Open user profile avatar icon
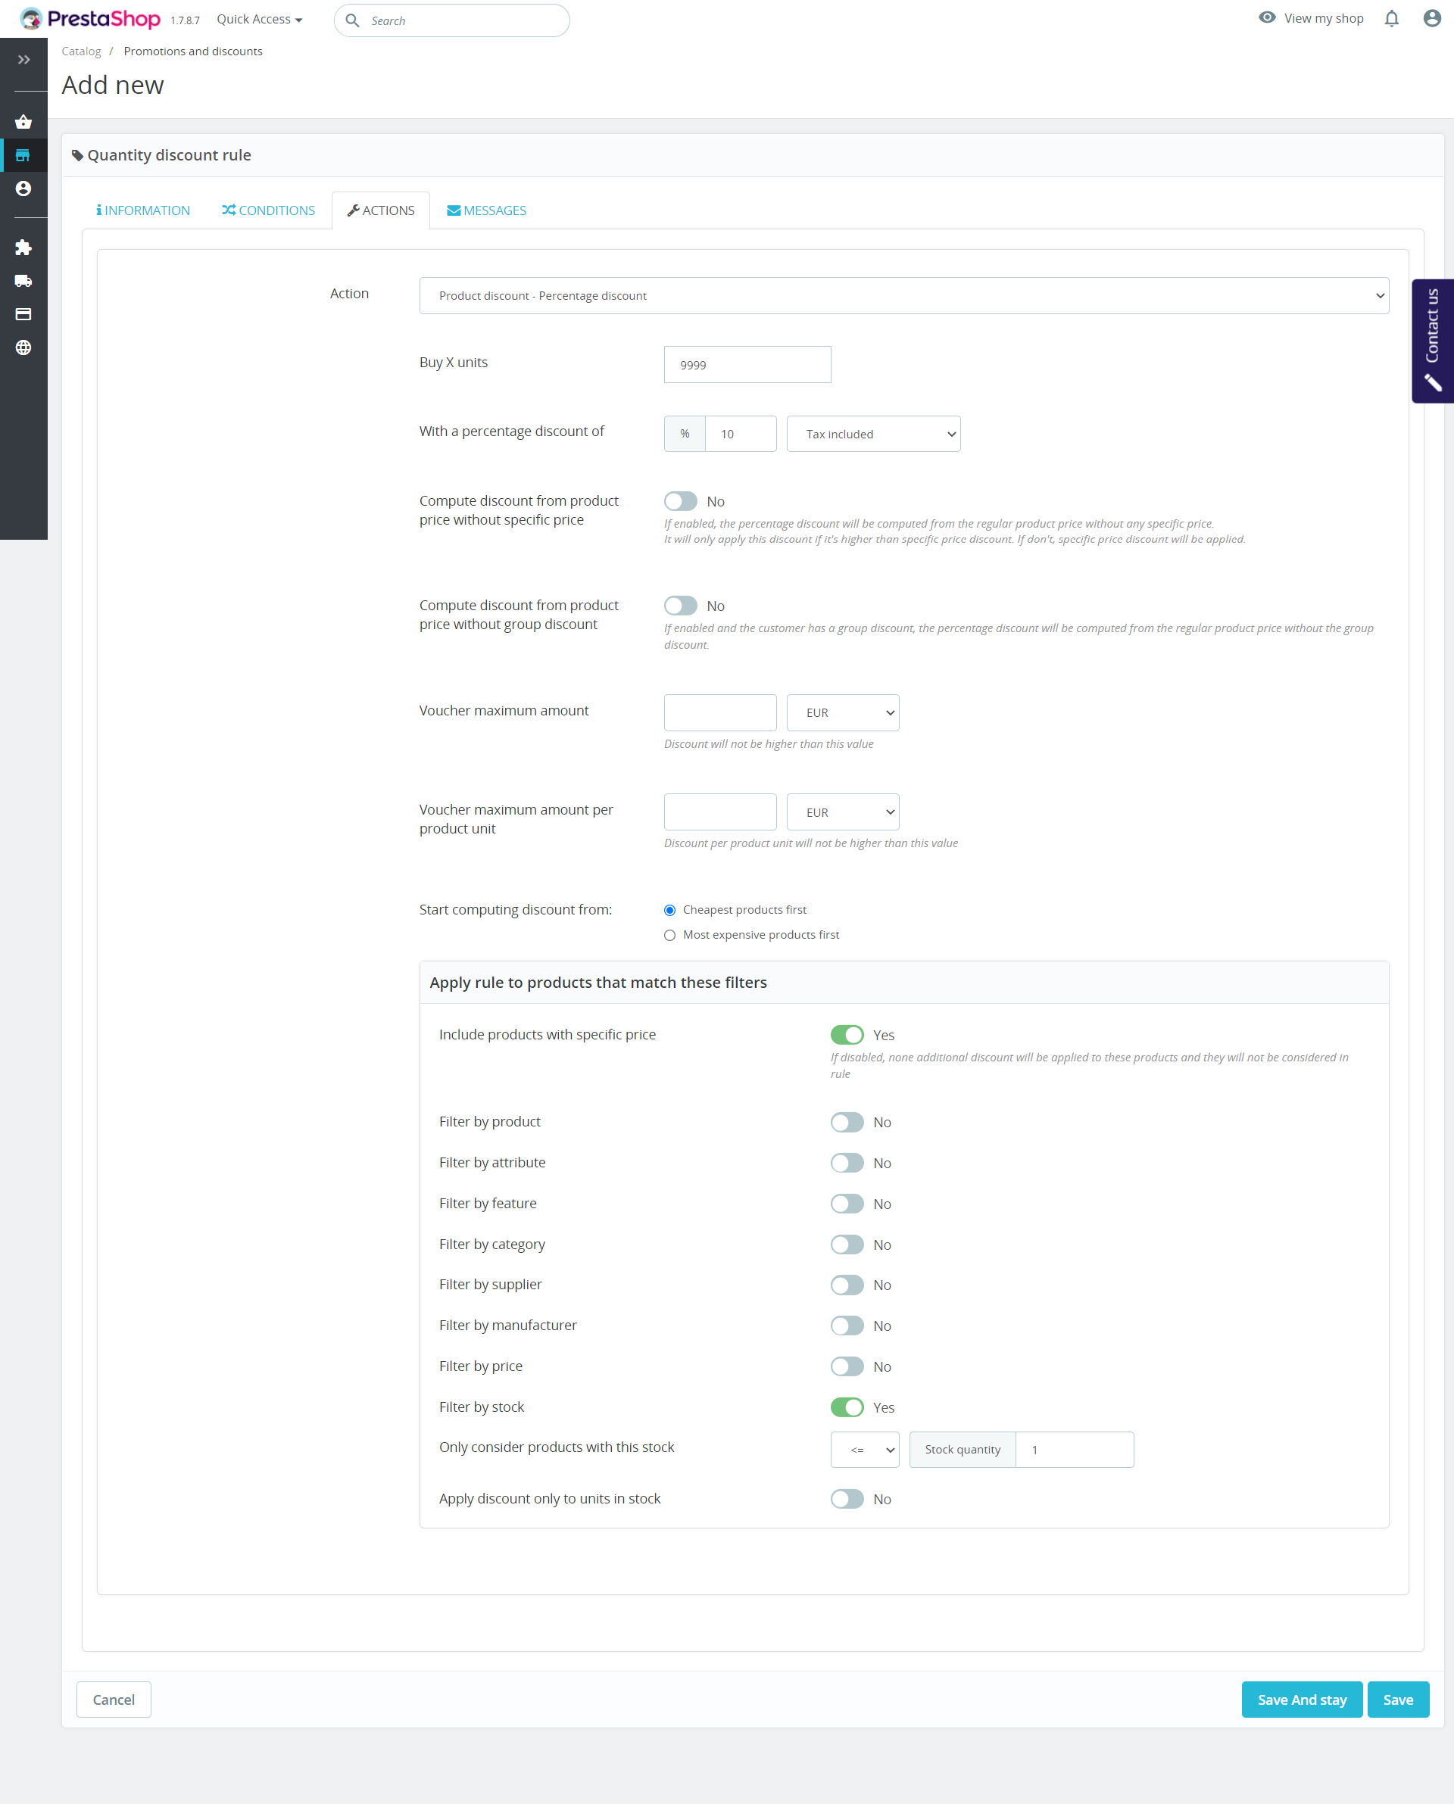The image size is (1454, 1804). coord(1431,18)
